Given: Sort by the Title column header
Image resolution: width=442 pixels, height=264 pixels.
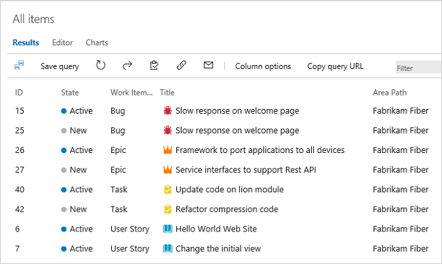Looking at the screenshot, I should point(167,93).
